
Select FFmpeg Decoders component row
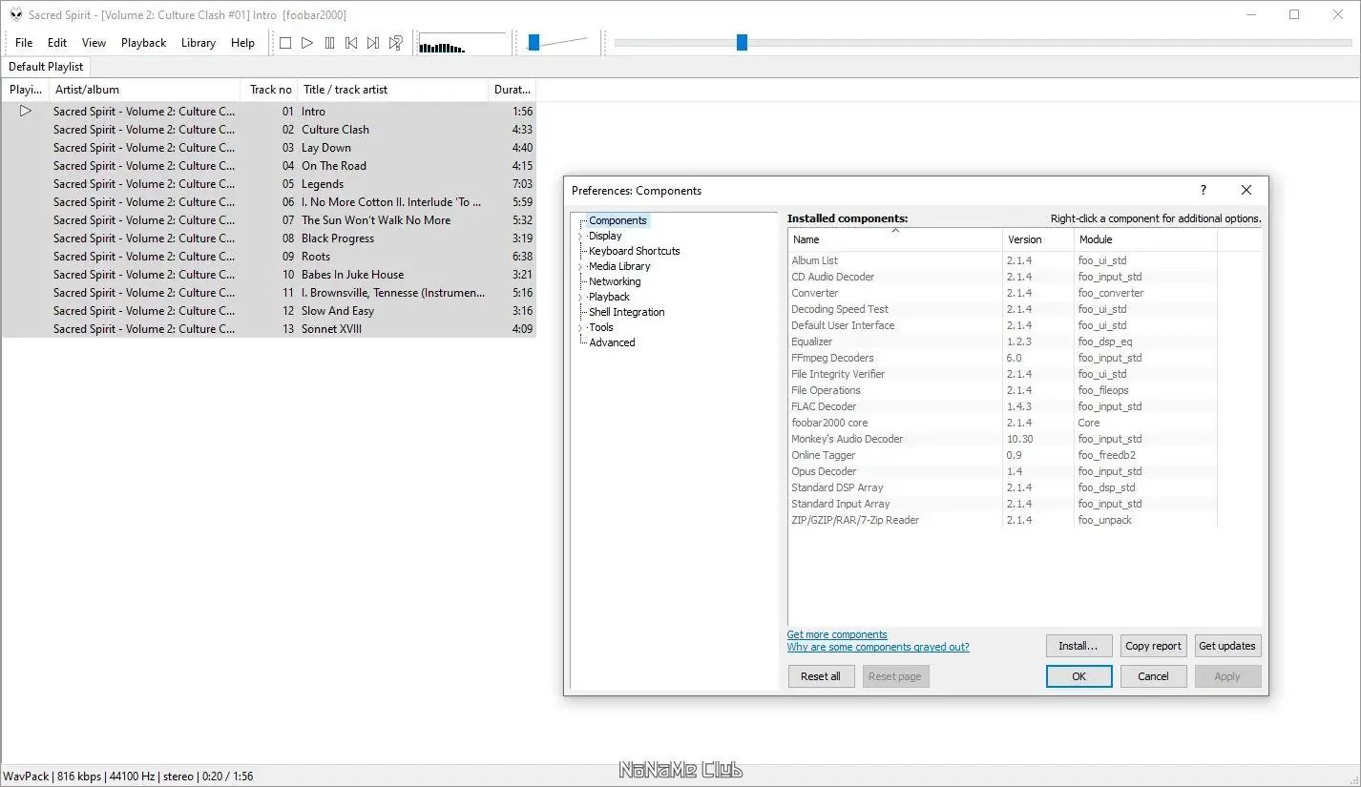click(1002, 358)
